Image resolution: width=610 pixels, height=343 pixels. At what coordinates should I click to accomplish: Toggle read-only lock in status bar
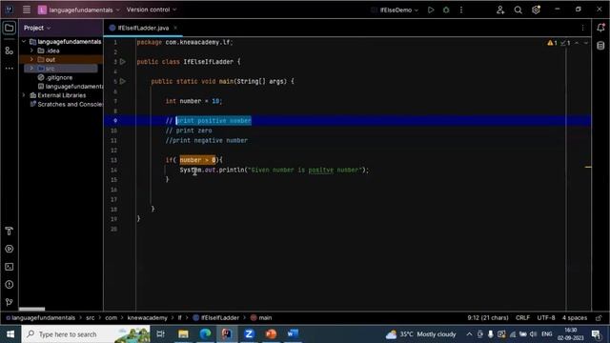click(599, 318)
